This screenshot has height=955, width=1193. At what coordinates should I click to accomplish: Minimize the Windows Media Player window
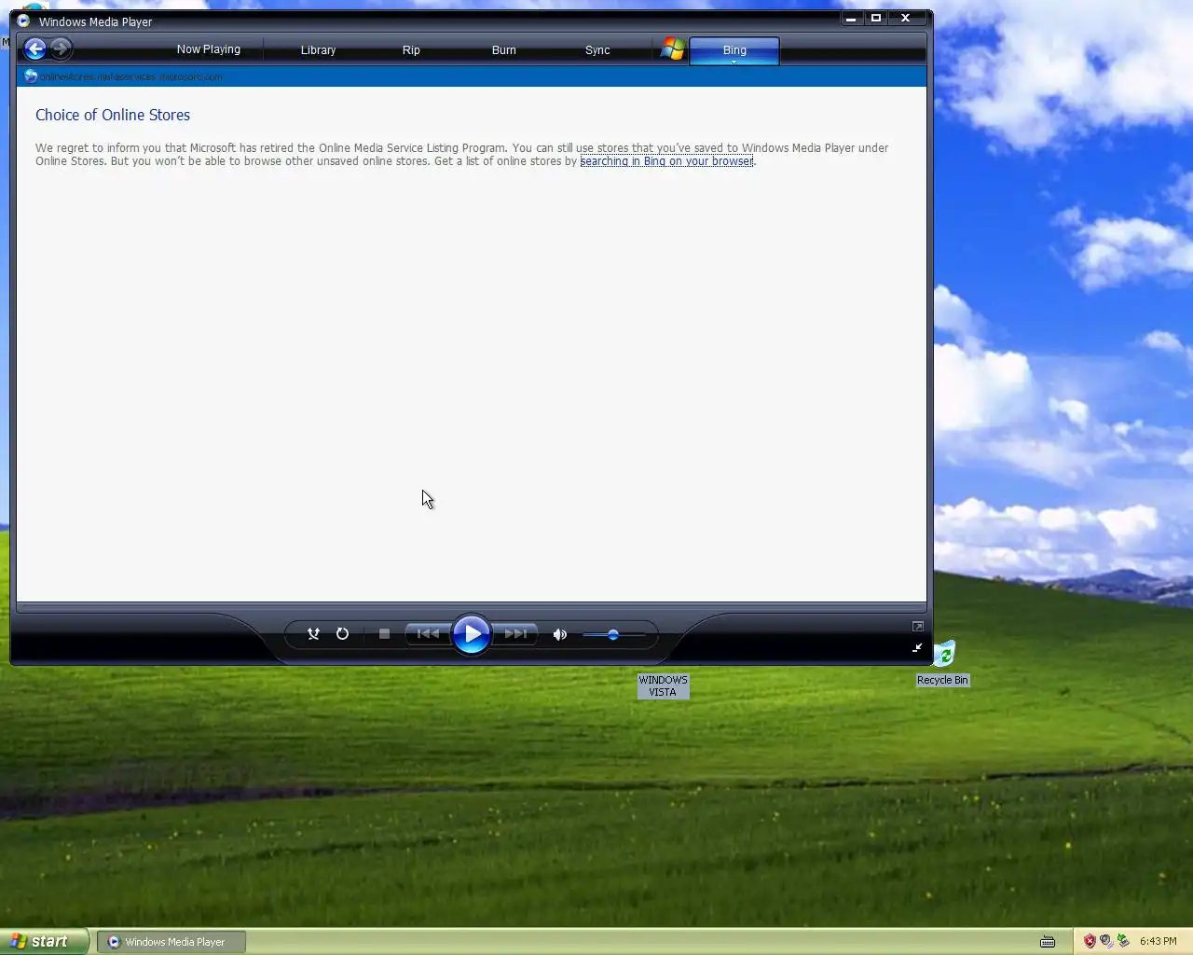click(x=851, y=18)
